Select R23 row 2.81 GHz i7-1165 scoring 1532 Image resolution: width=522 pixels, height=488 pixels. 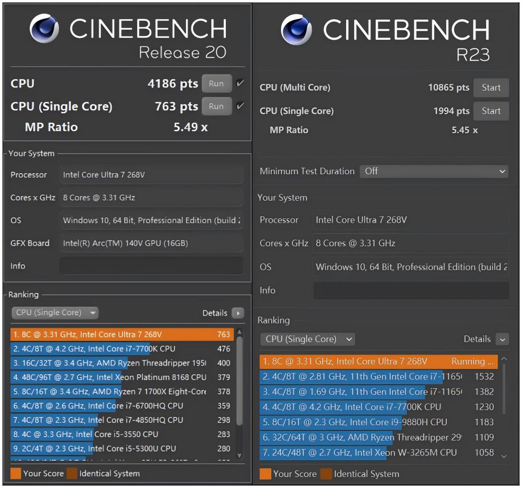(379, 377)
